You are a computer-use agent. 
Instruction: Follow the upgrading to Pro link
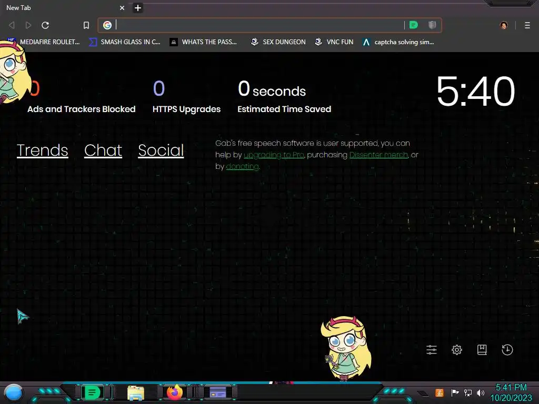(274, 155)
